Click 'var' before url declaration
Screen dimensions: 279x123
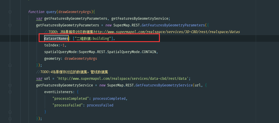tap(39, 78)
